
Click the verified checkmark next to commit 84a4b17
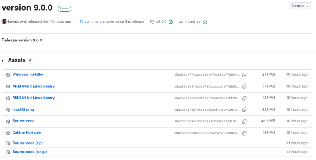point(205,22)
